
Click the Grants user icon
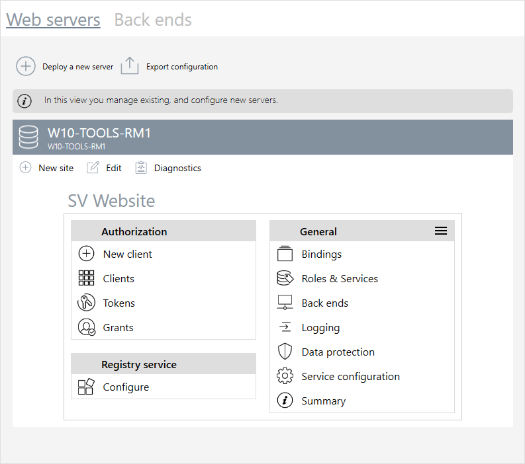pos(86,327)
